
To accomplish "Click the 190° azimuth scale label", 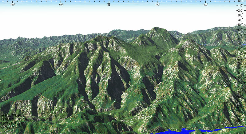I will [157, 5].
